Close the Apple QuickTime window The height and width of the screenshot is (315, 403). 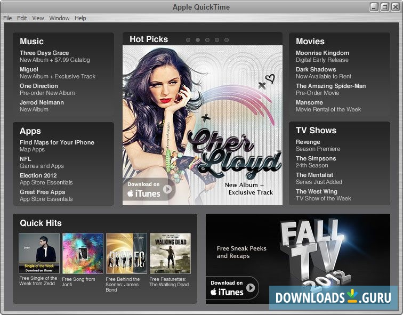[x=396, y=7]
